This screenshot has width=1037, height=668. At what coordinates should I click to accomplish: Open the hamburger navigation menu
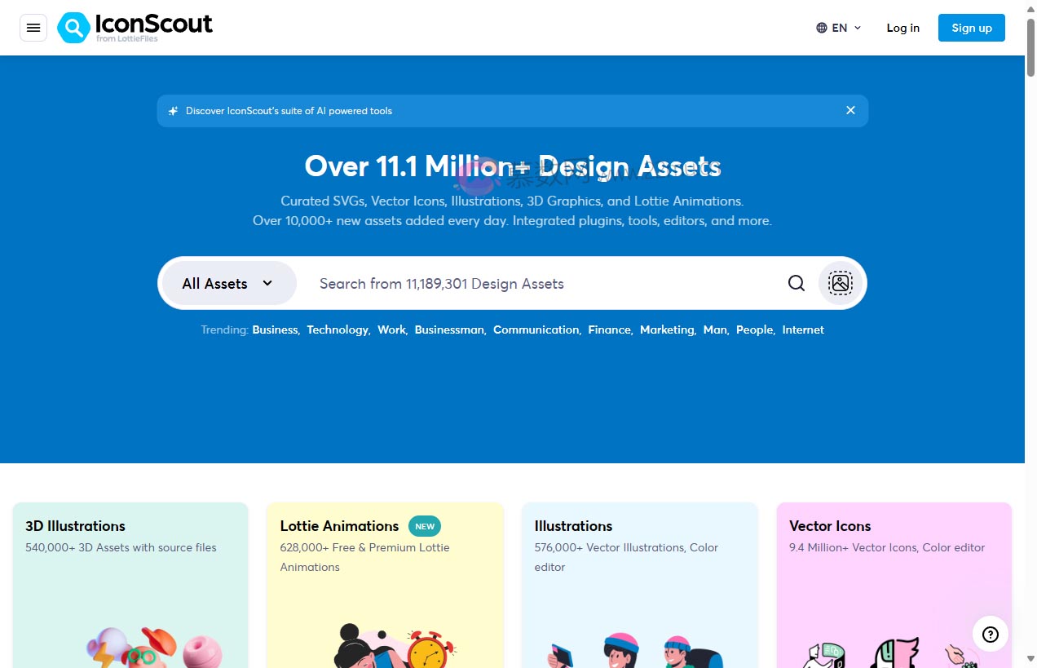click(x=33, y=28)
